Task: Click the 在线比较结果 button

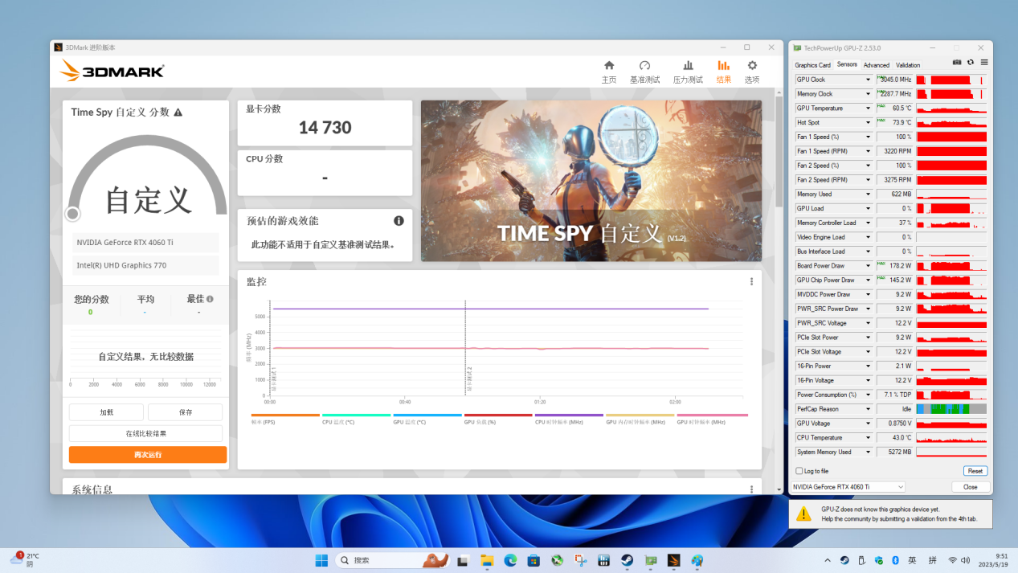Action: 145,434
